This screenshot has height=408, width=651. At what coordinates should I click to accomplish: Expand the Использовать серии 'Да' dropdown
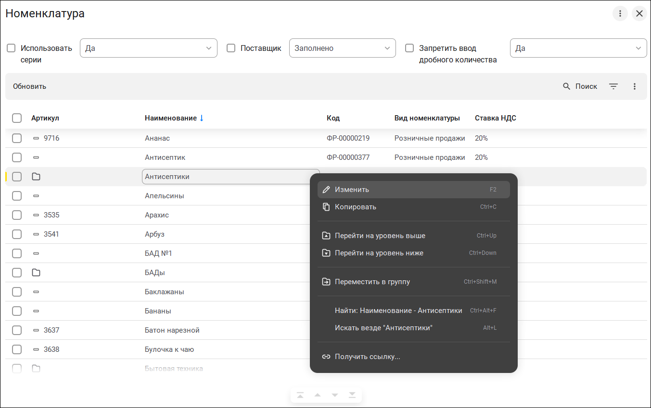[x=148, y=48]
